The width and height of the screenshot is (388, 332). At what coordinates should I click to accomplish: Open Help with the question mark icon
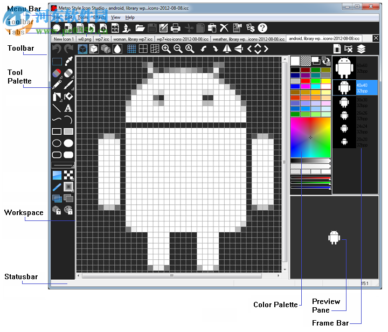pyautogui.click(x=262, y=28)
